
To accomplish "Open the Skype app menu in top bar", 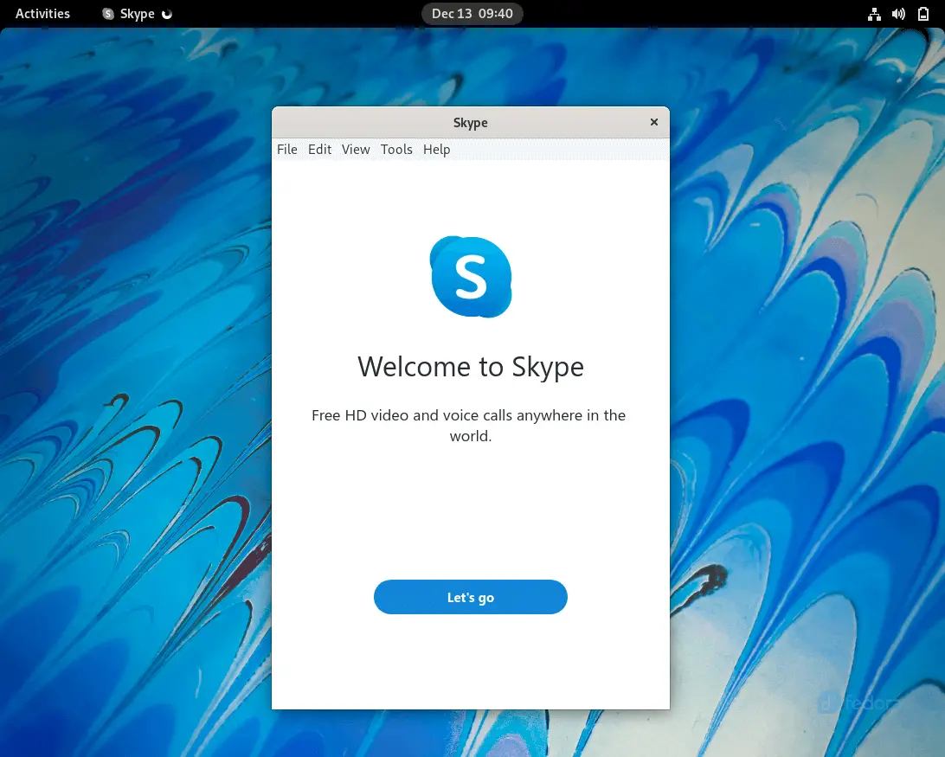I will pos(138,13).
